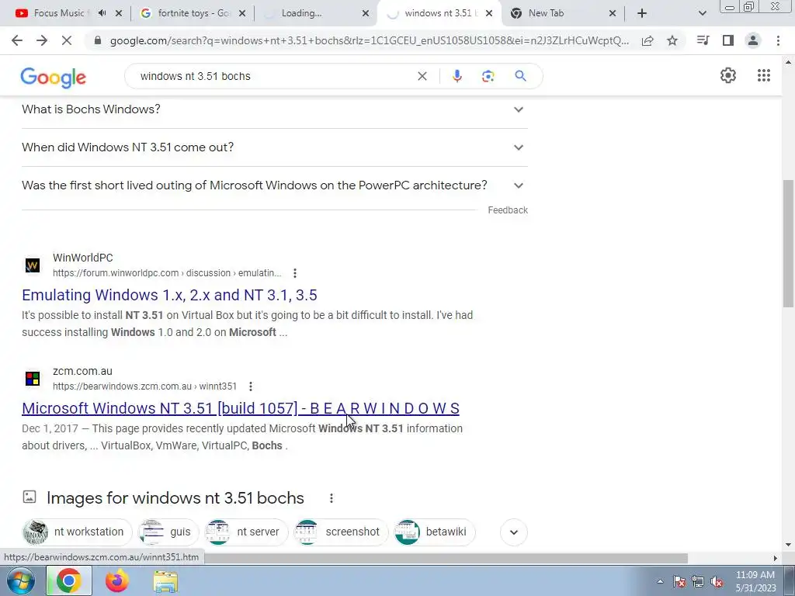
Task: Expand more image filter chips
Action: pyautogui.click(x=514, y=532)
